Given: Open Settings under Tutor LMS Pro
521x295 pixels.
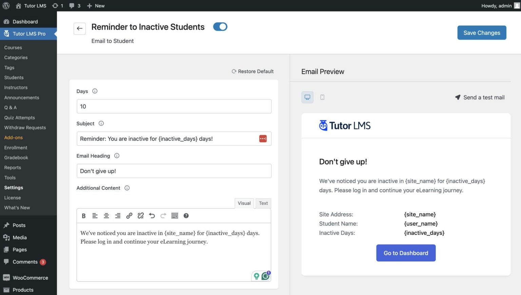Looking at the screenshot, I should [x=14, y=187].
